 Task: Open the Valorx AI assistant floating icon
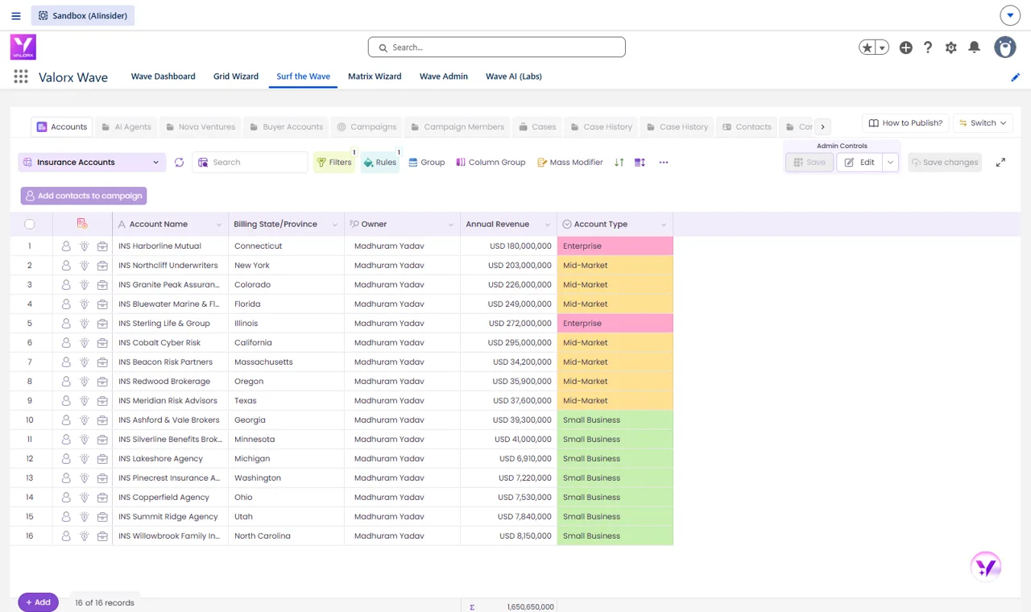(x=986, y=567)
